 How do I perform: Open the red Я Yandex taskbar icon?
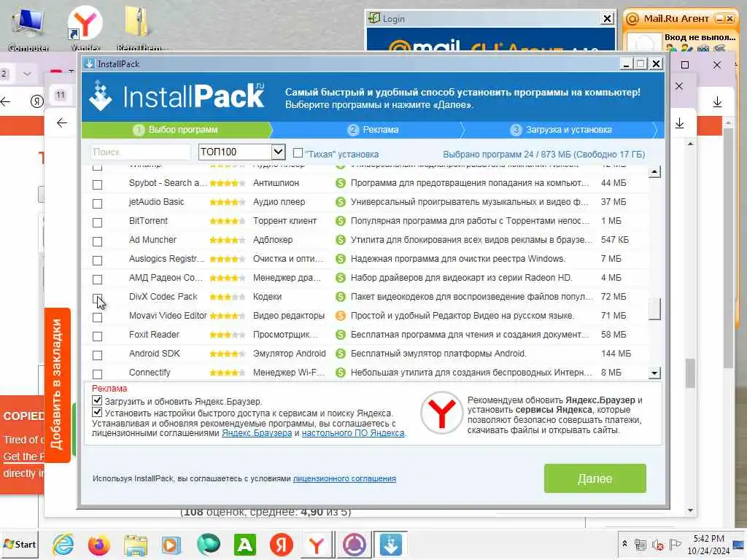(281, 544)
